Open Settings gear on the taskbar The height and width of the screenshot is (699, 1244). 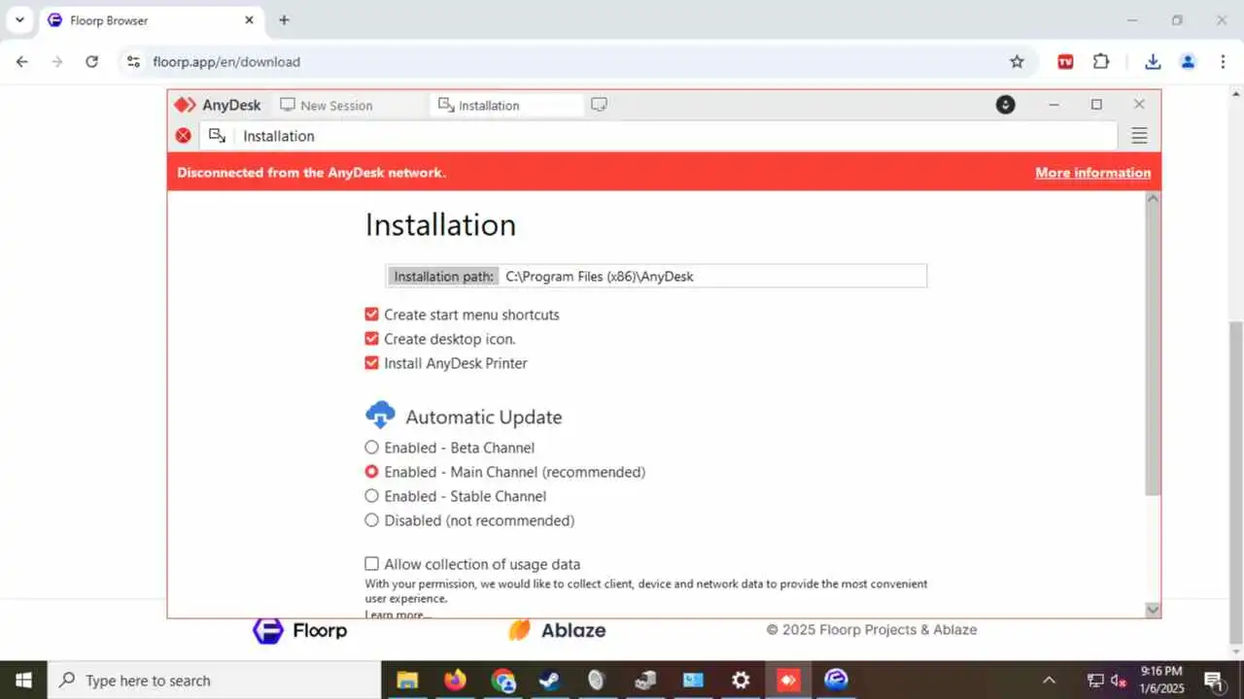click(741, 680)
